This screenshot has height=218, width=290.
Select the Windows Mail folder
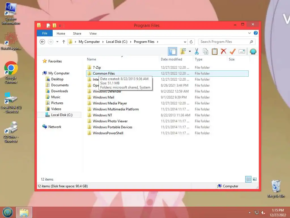pyautogui.click(x=167, y=97)
